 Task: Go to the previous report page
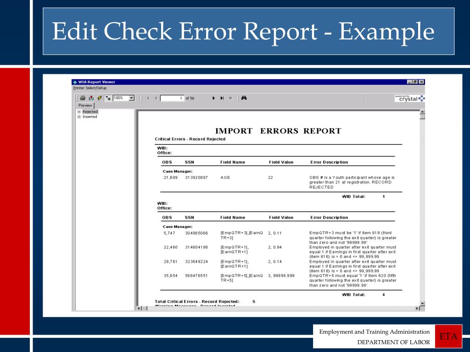click(156, 98)
